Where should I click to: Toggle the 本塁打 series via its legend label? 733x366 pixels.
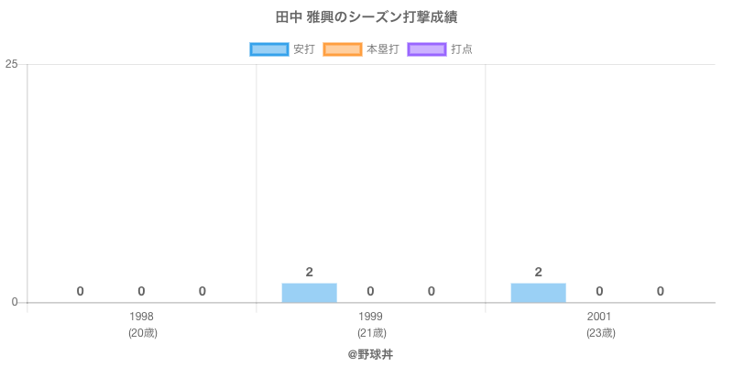click(382, 49)
